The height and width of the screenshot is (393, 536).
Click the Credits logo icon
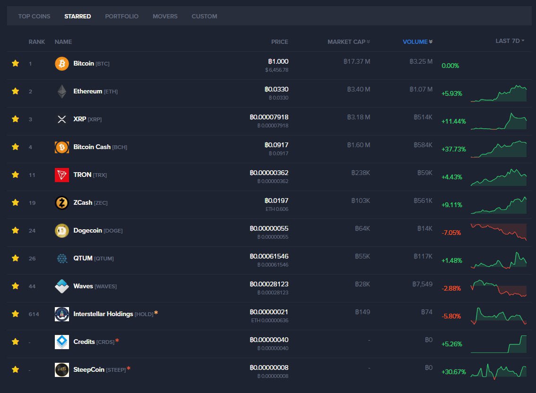point(62,342)
